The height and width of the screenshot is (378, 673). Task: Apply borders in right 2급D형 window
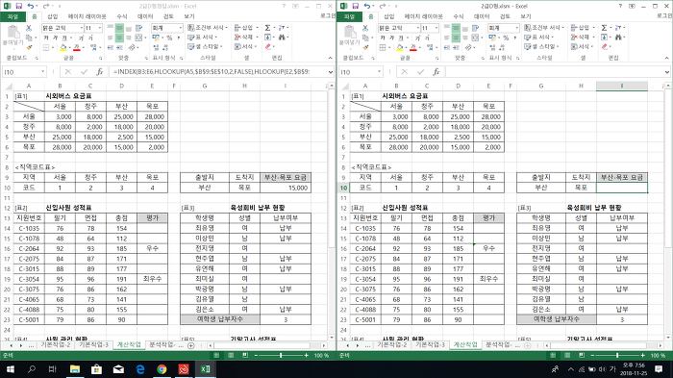(383, 47)
